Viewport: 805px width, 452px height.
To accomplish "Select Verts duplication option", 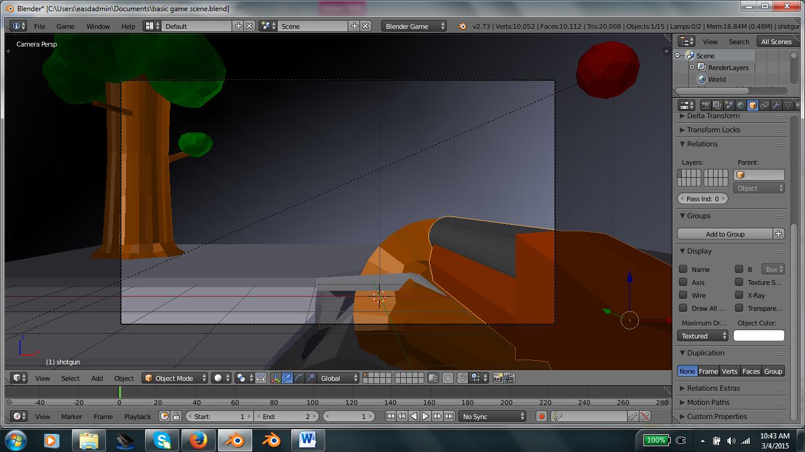I will coord(730,371).
